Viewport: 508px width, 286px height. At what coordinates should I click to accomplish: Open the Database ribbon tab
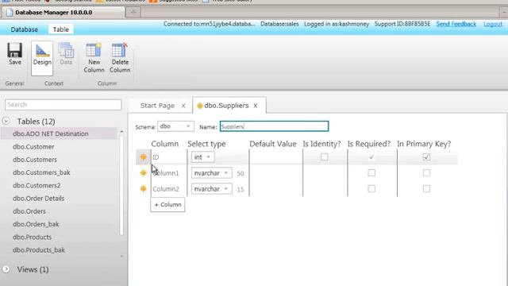pyautogui.click(x=25, y=29)
